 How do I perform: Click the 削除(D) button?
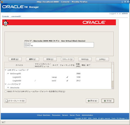[x=50, y=59]
